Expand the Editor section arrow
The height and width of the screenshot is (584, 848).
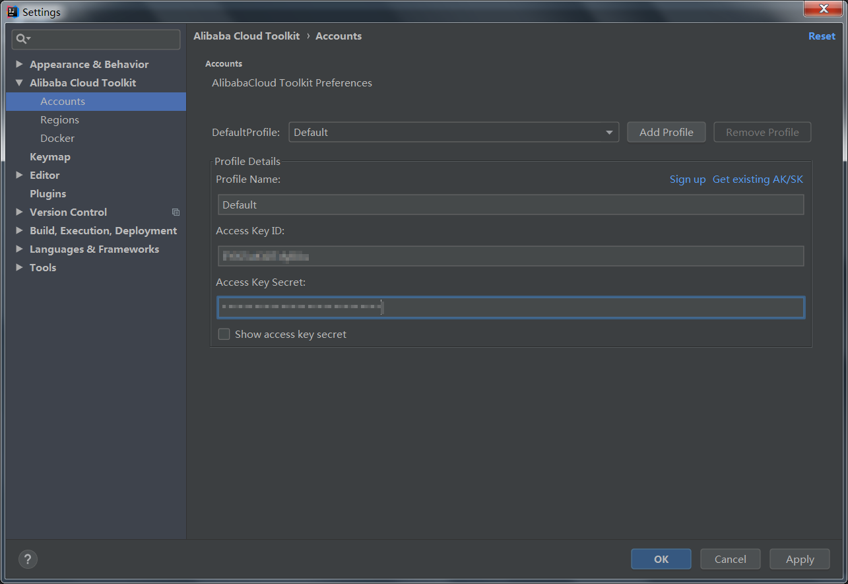[19, 176]
